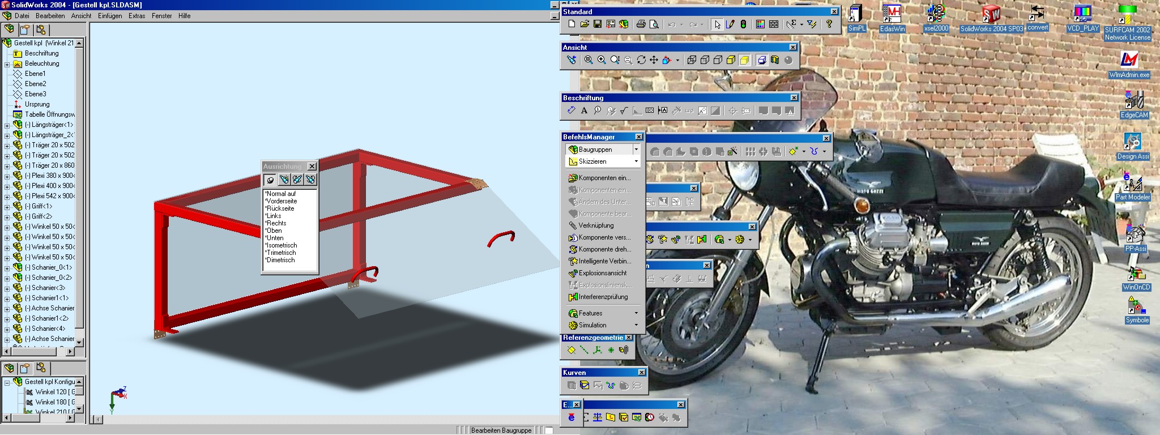Screen dimensions: 1160x435
Task: Open the color editor grid icon
Action: (x=760, y=24)
